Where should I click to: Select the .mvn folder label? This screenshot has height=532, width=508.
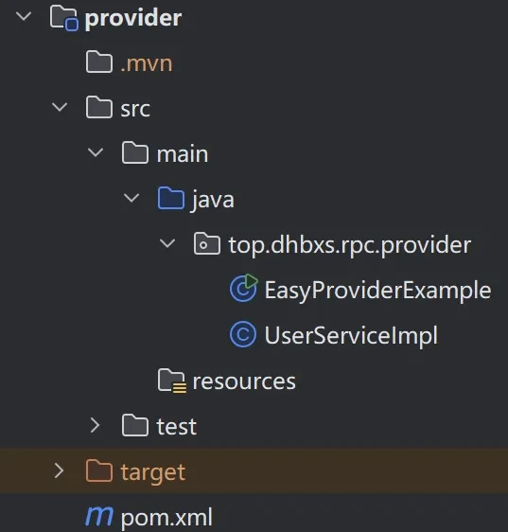147,63
